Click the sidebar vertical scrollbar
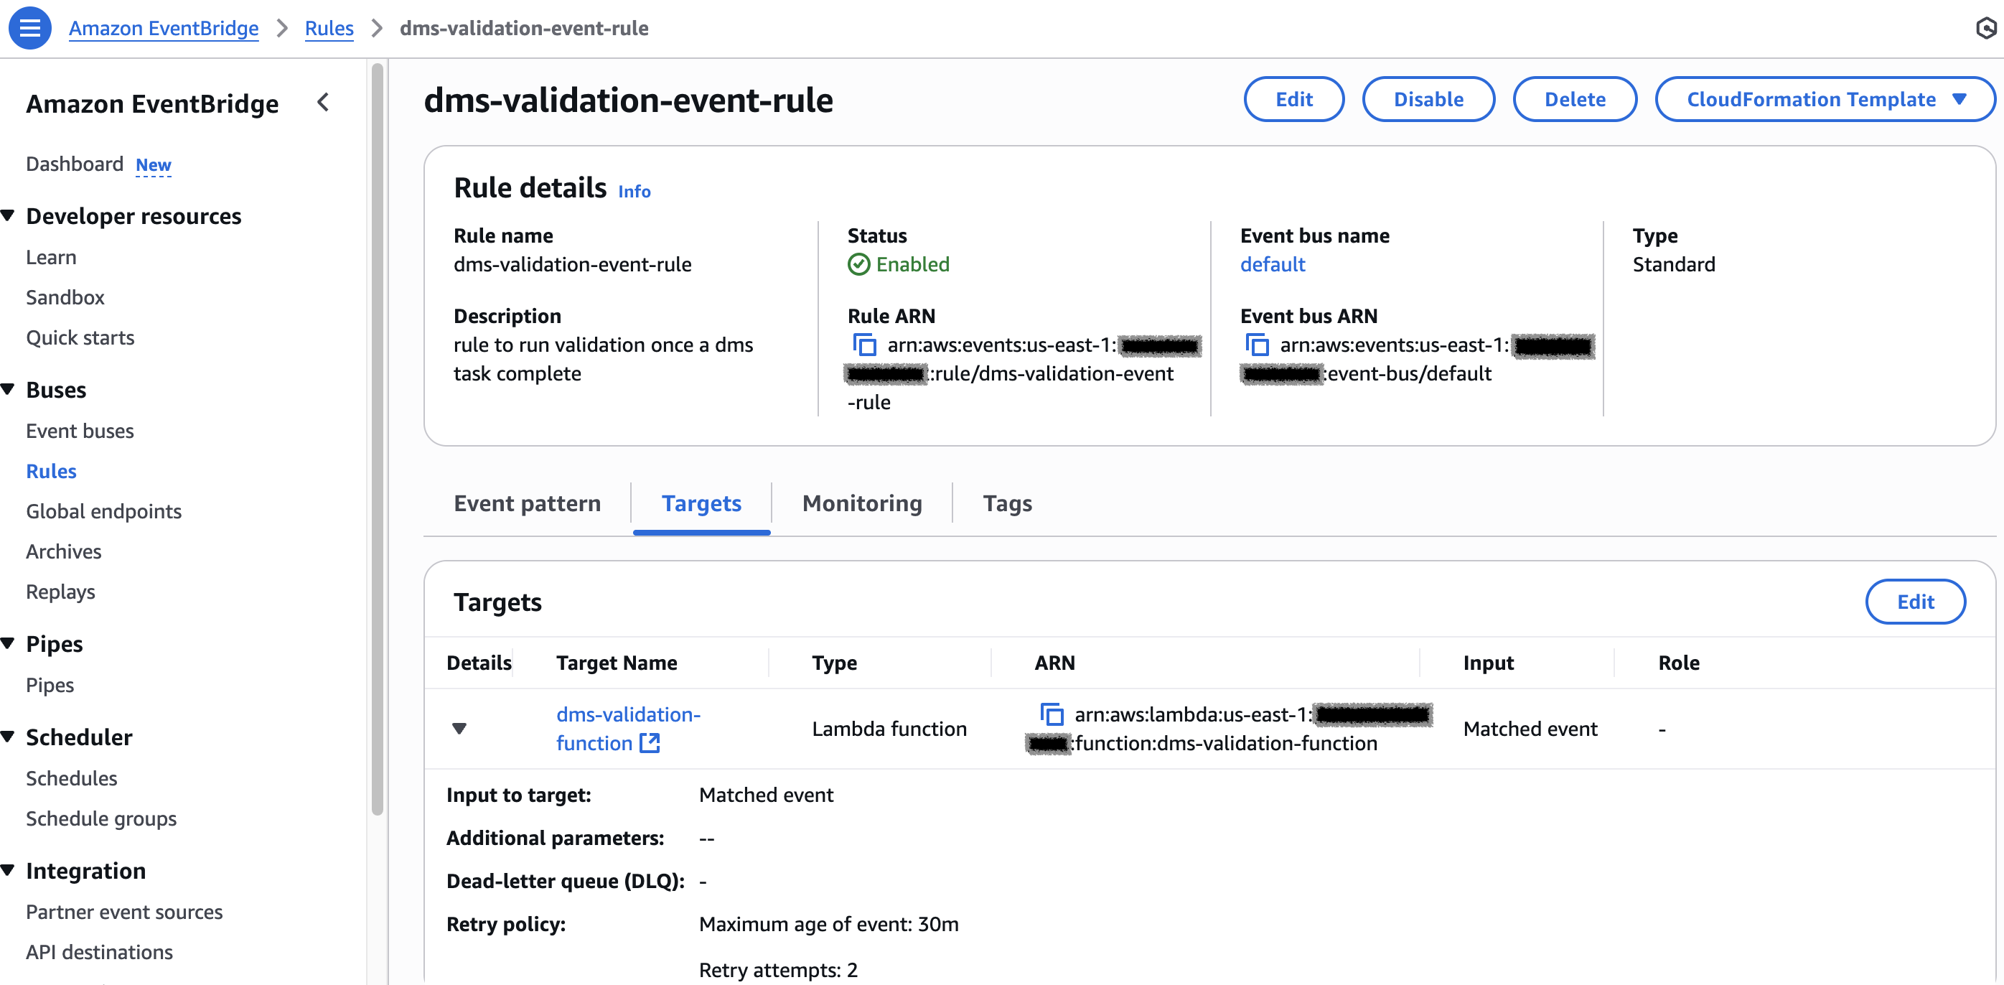The width and height of the screenshot is (2004, 985). (x=378, y=436)
